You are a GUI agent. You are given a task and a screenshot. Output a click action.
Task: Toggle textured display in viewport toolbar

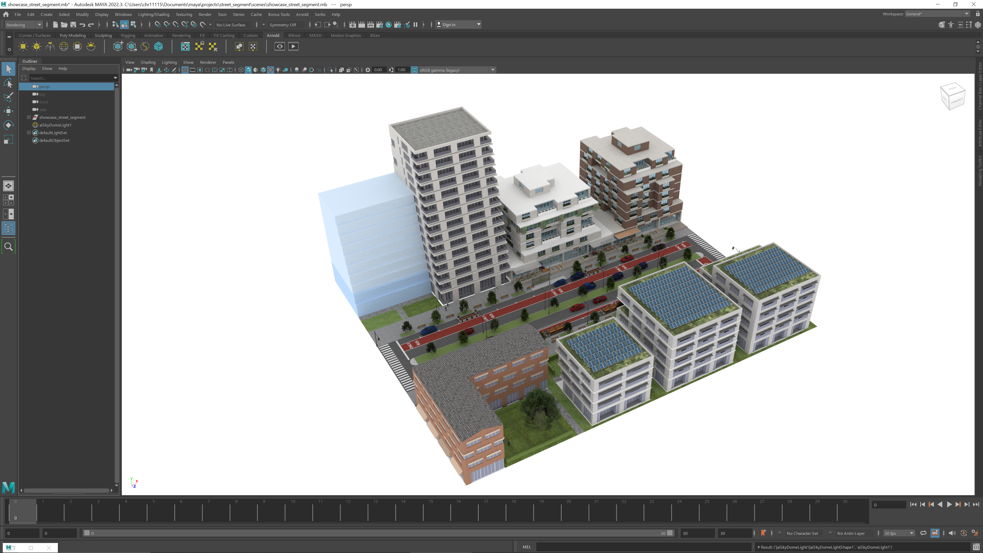click(271, 70)
